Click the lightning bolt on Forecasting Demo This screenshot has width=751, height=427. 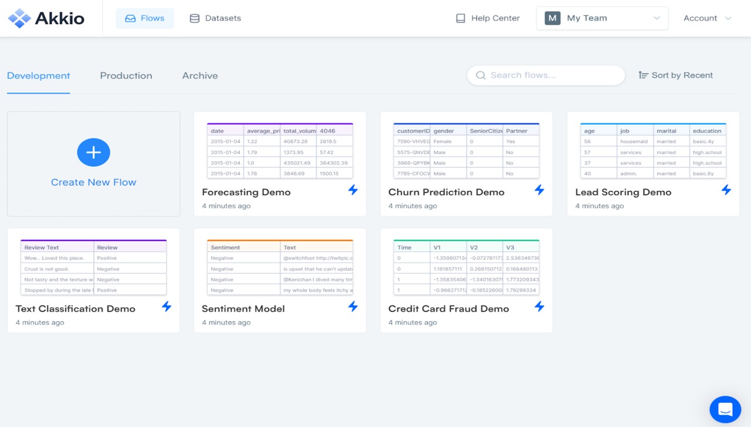[x=353, y=190]
